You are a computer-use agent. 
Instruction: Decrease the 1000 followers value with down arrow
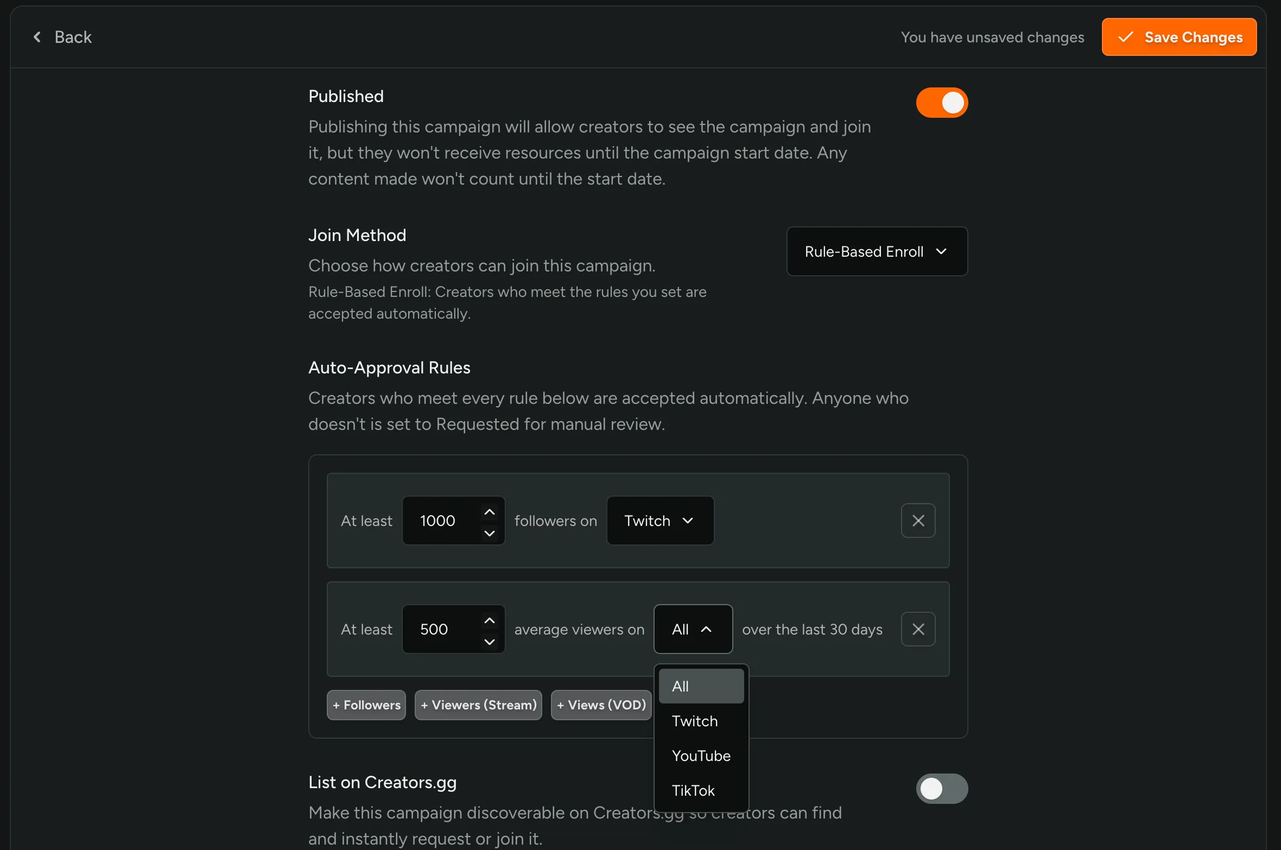(490, 533)
